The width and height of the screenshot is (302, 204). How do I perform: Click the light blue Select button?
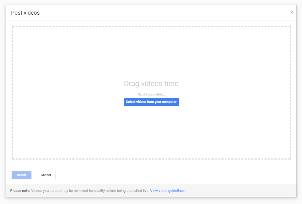click(x=22, y=175)
